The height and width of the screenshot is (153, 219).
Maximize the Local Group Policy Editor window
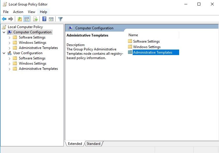(199, 4)
